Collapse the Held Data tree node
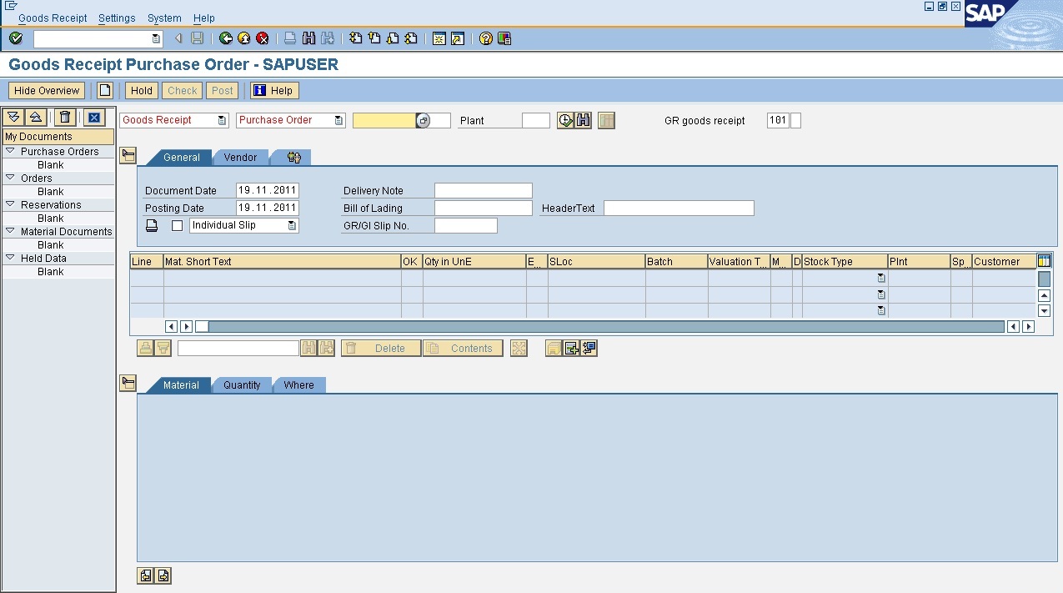 pyautogui.click(x=11, y=259)
